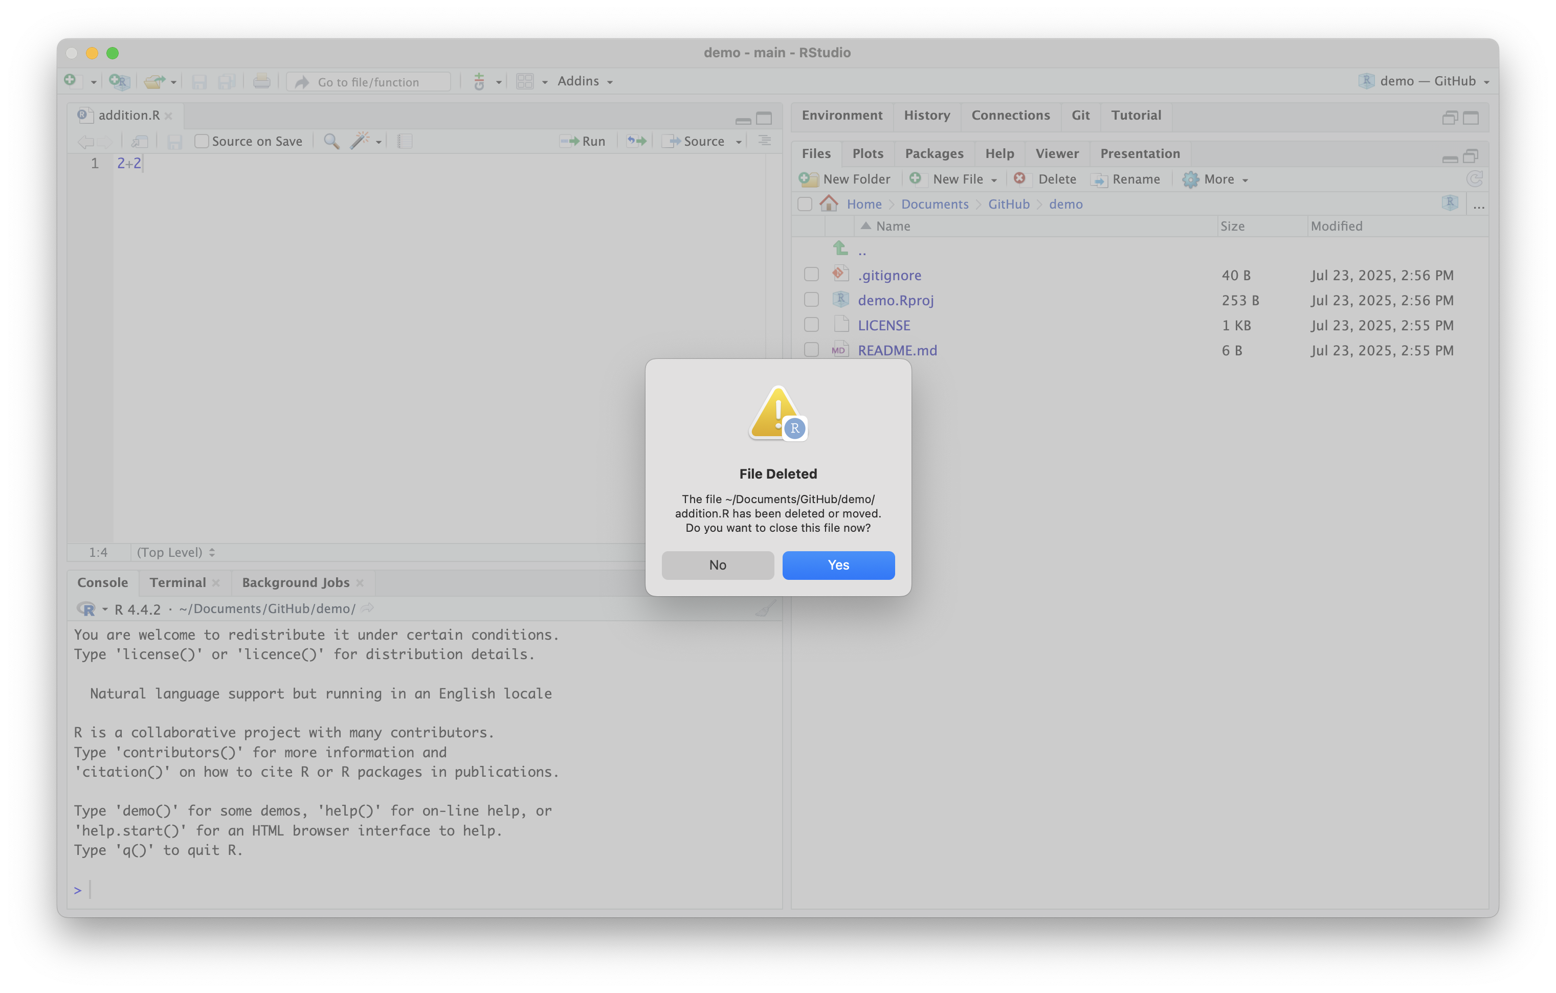Open the Addins dropdown menu
The image size is (1556, 993).
(x=585, y=81)
